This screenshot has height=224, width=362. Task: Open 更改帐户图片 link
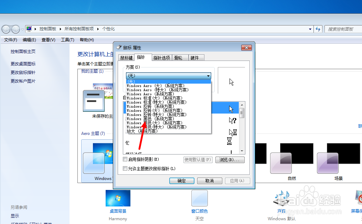pos(23,81)
